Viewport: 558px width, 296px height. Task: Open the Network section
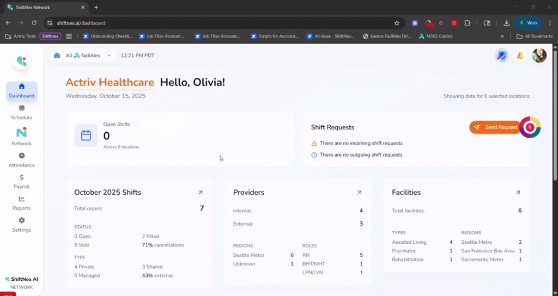click(x=22, y=137)
